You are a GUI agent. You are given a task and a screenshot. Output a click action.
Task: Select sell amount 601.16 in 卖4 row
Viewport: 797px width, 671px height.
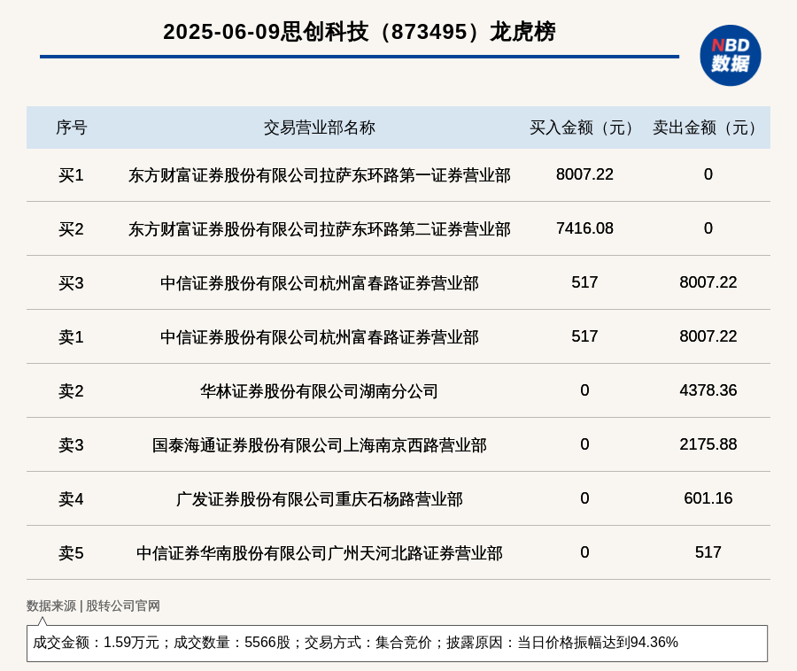(708, 497)
